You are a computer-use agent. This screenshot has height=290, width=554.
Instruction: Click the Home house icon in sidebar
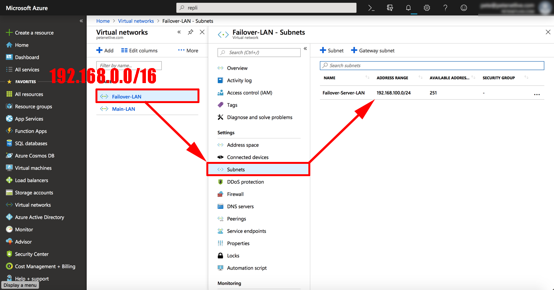pos(9,45)
